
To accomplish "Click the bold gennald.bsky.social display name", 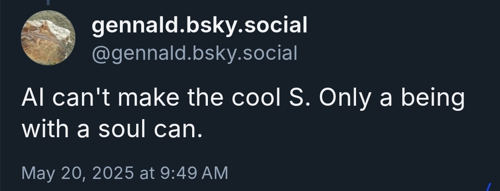I will click(199, 25).
